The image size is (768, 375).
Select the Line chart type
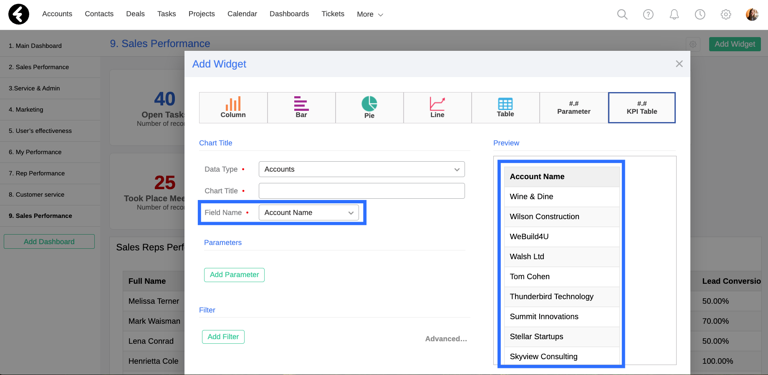[x=437, y=107]
